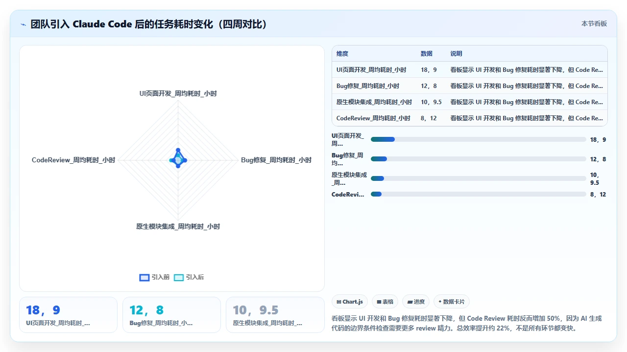627x352 pixels.
Task: Click the 说明 text in the 原生模块集成 row
Action: (x=527, y=102)
